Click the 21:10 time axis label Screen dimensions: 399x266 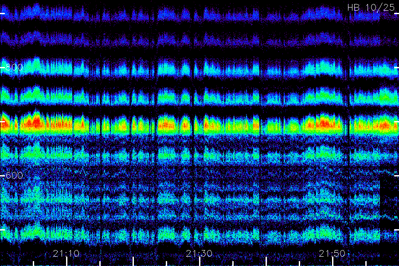[x=66, y=254]
